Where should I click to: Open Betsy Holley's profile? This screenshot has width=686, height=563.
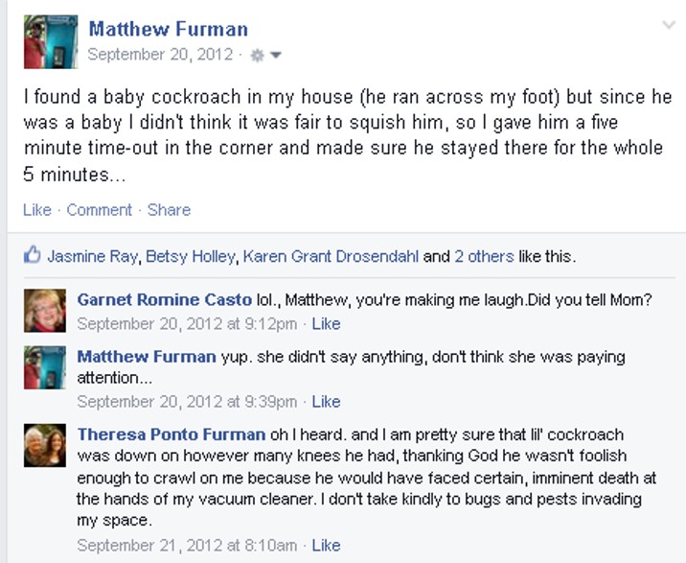[191, 256]
